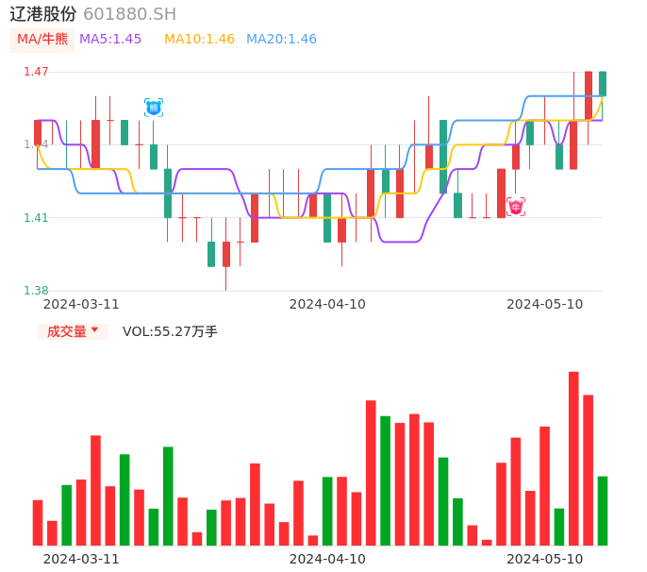This screenshot has height=572, width=647.
Task: Click the blue bear signal marker icon
Action: pyautogui.click(x=154, y=108)
